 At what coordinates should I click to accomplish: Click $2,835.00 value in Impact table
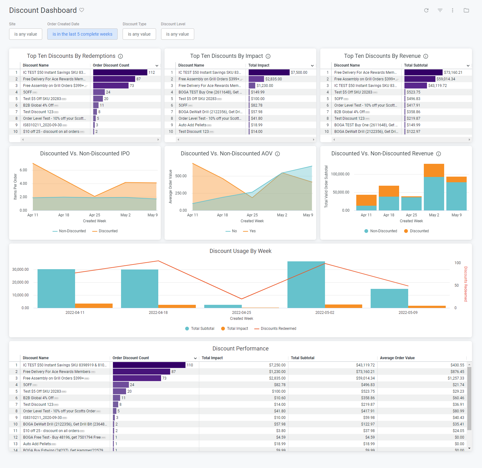point(274,79)
